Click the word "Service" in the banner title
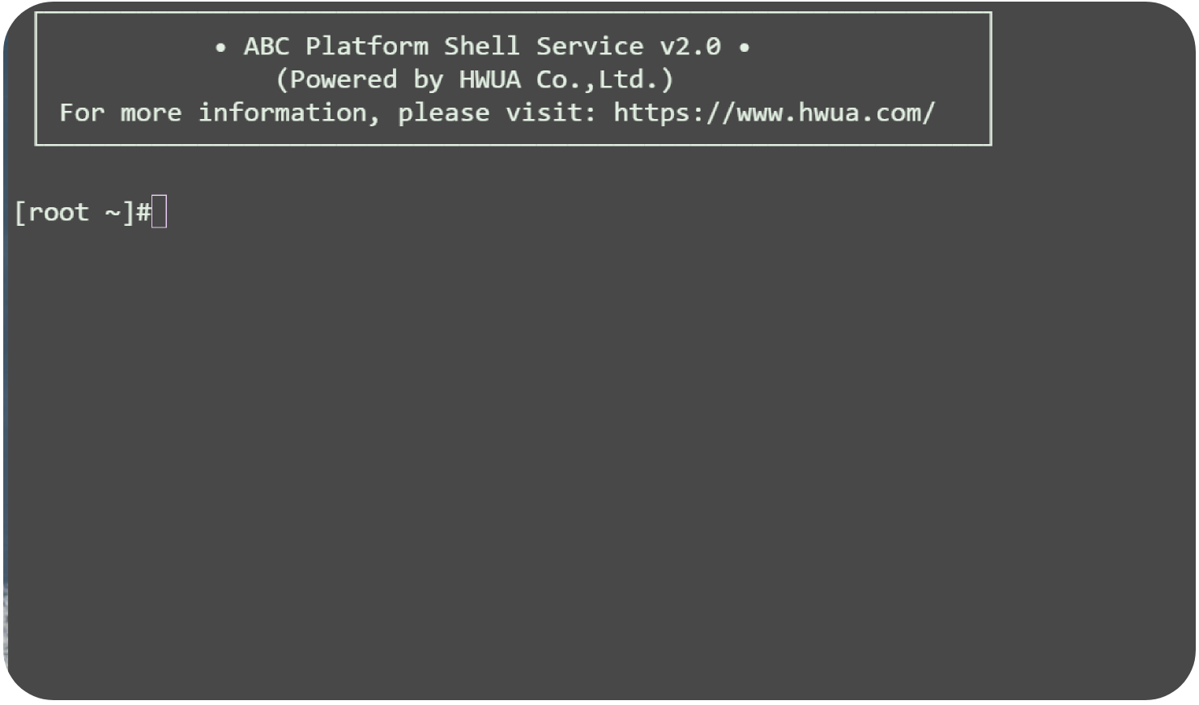Viewport: 1199px width, 705px height. [x=590, y=46]
